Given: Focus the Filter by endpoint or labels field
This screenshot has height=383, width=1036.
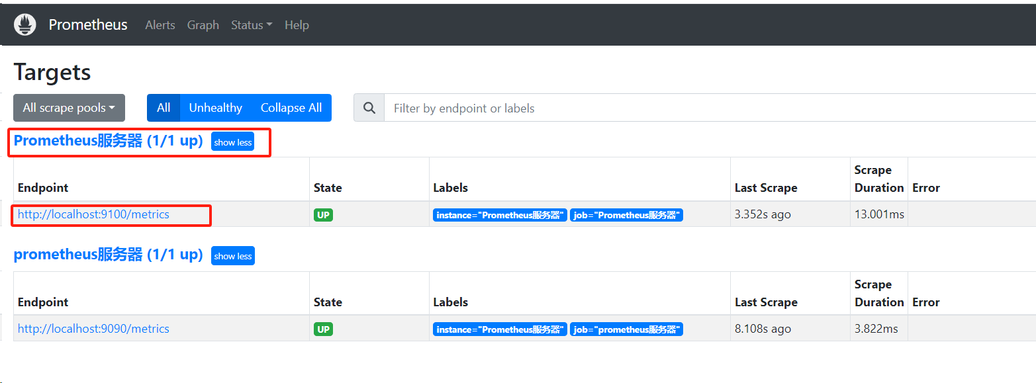Looking at the screenshot, I should pyautogui.click(x=710, y=108).
